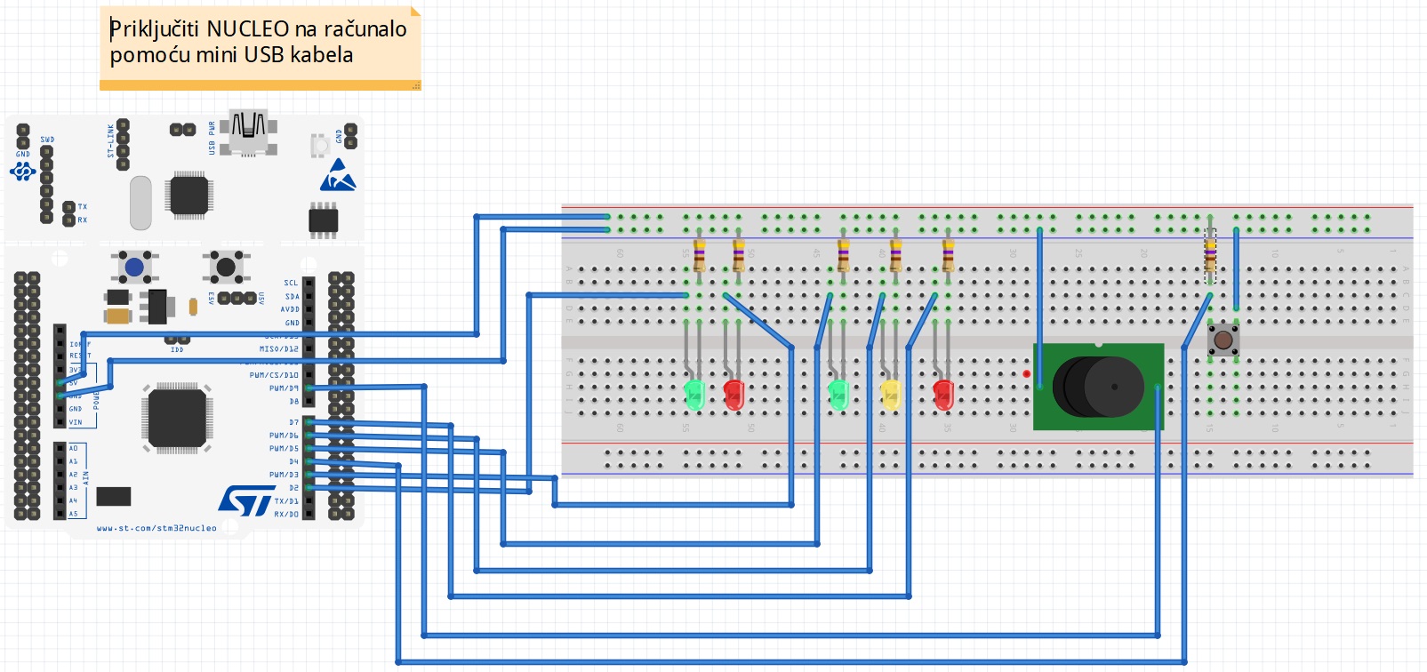1427x672 pixels.
Task: Select the leftmost green LED on the breadboard
Action: (x=694, y=395)
